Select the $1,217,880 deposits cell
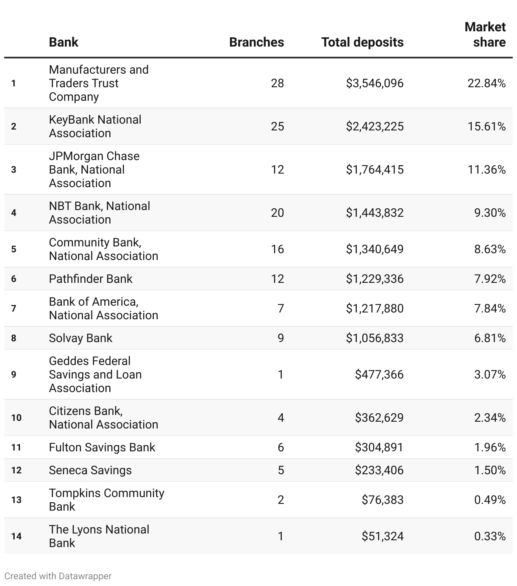 pos(375,309)
